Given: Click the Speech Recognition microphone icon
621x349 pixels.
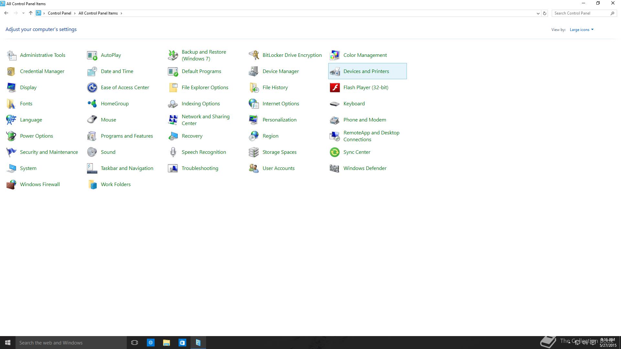Looking at the screenshot, I should coord(173,152).
